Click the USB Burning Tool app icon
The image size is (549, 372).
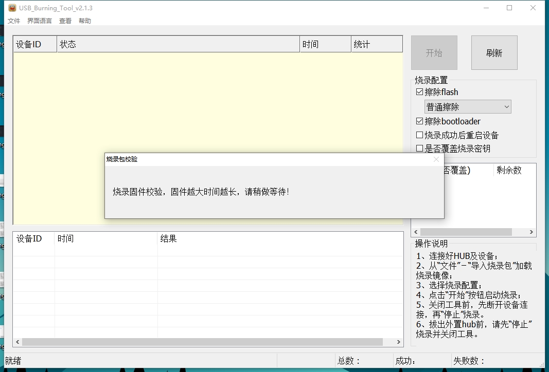(x=12, y=8)
